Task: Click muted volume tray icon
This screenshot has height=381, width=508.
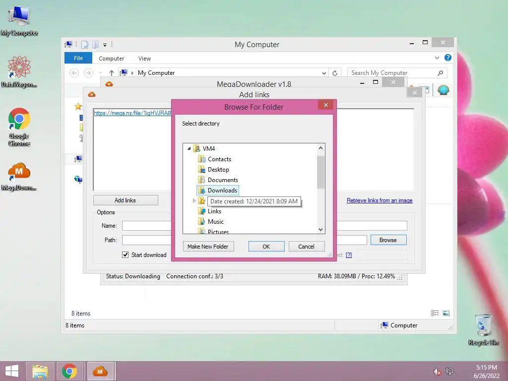Action: click(x=437, y=372)
